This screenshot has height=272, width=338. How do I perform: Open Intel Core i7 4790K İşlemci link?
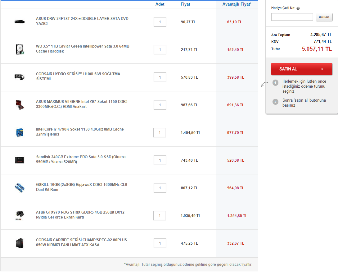(x=80, y=131)
